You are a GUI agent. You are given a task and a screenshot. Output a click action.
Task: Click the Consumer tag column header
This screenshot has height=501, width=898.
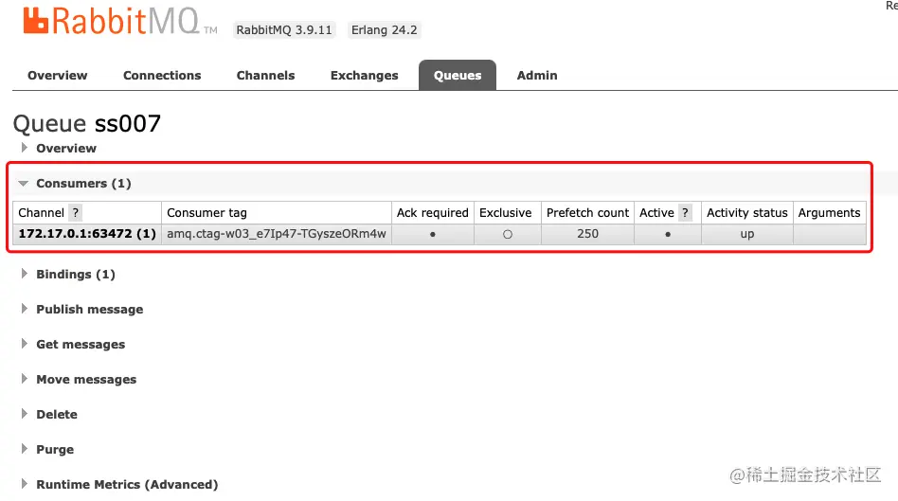pos(207,213)
